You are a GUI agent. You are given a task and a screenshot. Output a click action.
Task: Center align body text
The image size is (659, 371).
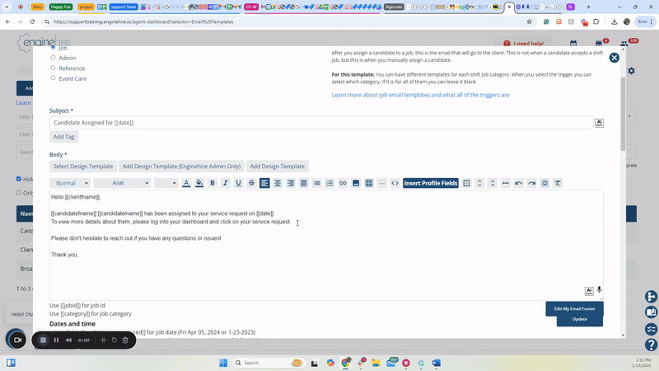point(278,183)
